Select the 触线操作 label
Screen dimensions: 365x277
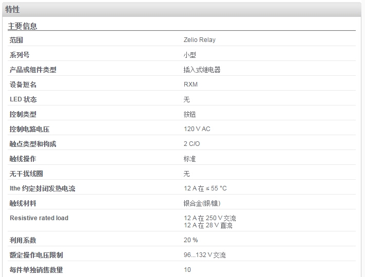click(23, 159)
